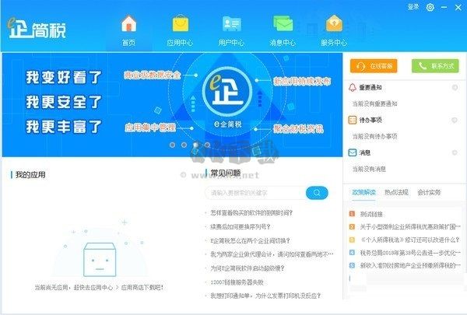Screen dimensions: 467x315
Task: Click the empty-box illustration in 我的应用
Action: [100, 259]
